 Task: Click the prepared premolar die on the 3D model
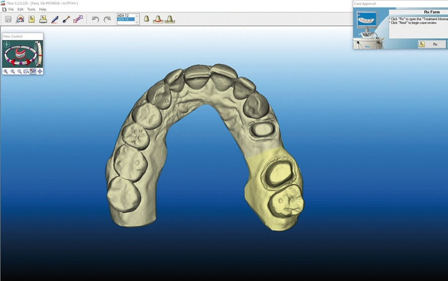coord(262,130)
